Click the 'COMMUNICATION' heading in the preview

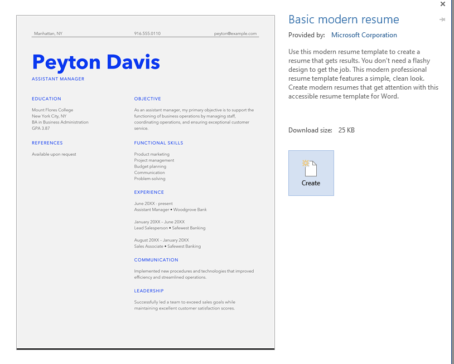[156, 260]
